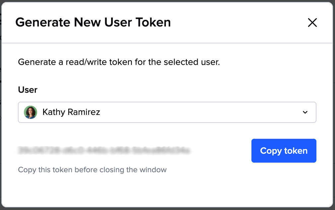The height and width of the screenshot is (210, 335).
Task: Select the blurred generated token string
Action: coord(104,150)
